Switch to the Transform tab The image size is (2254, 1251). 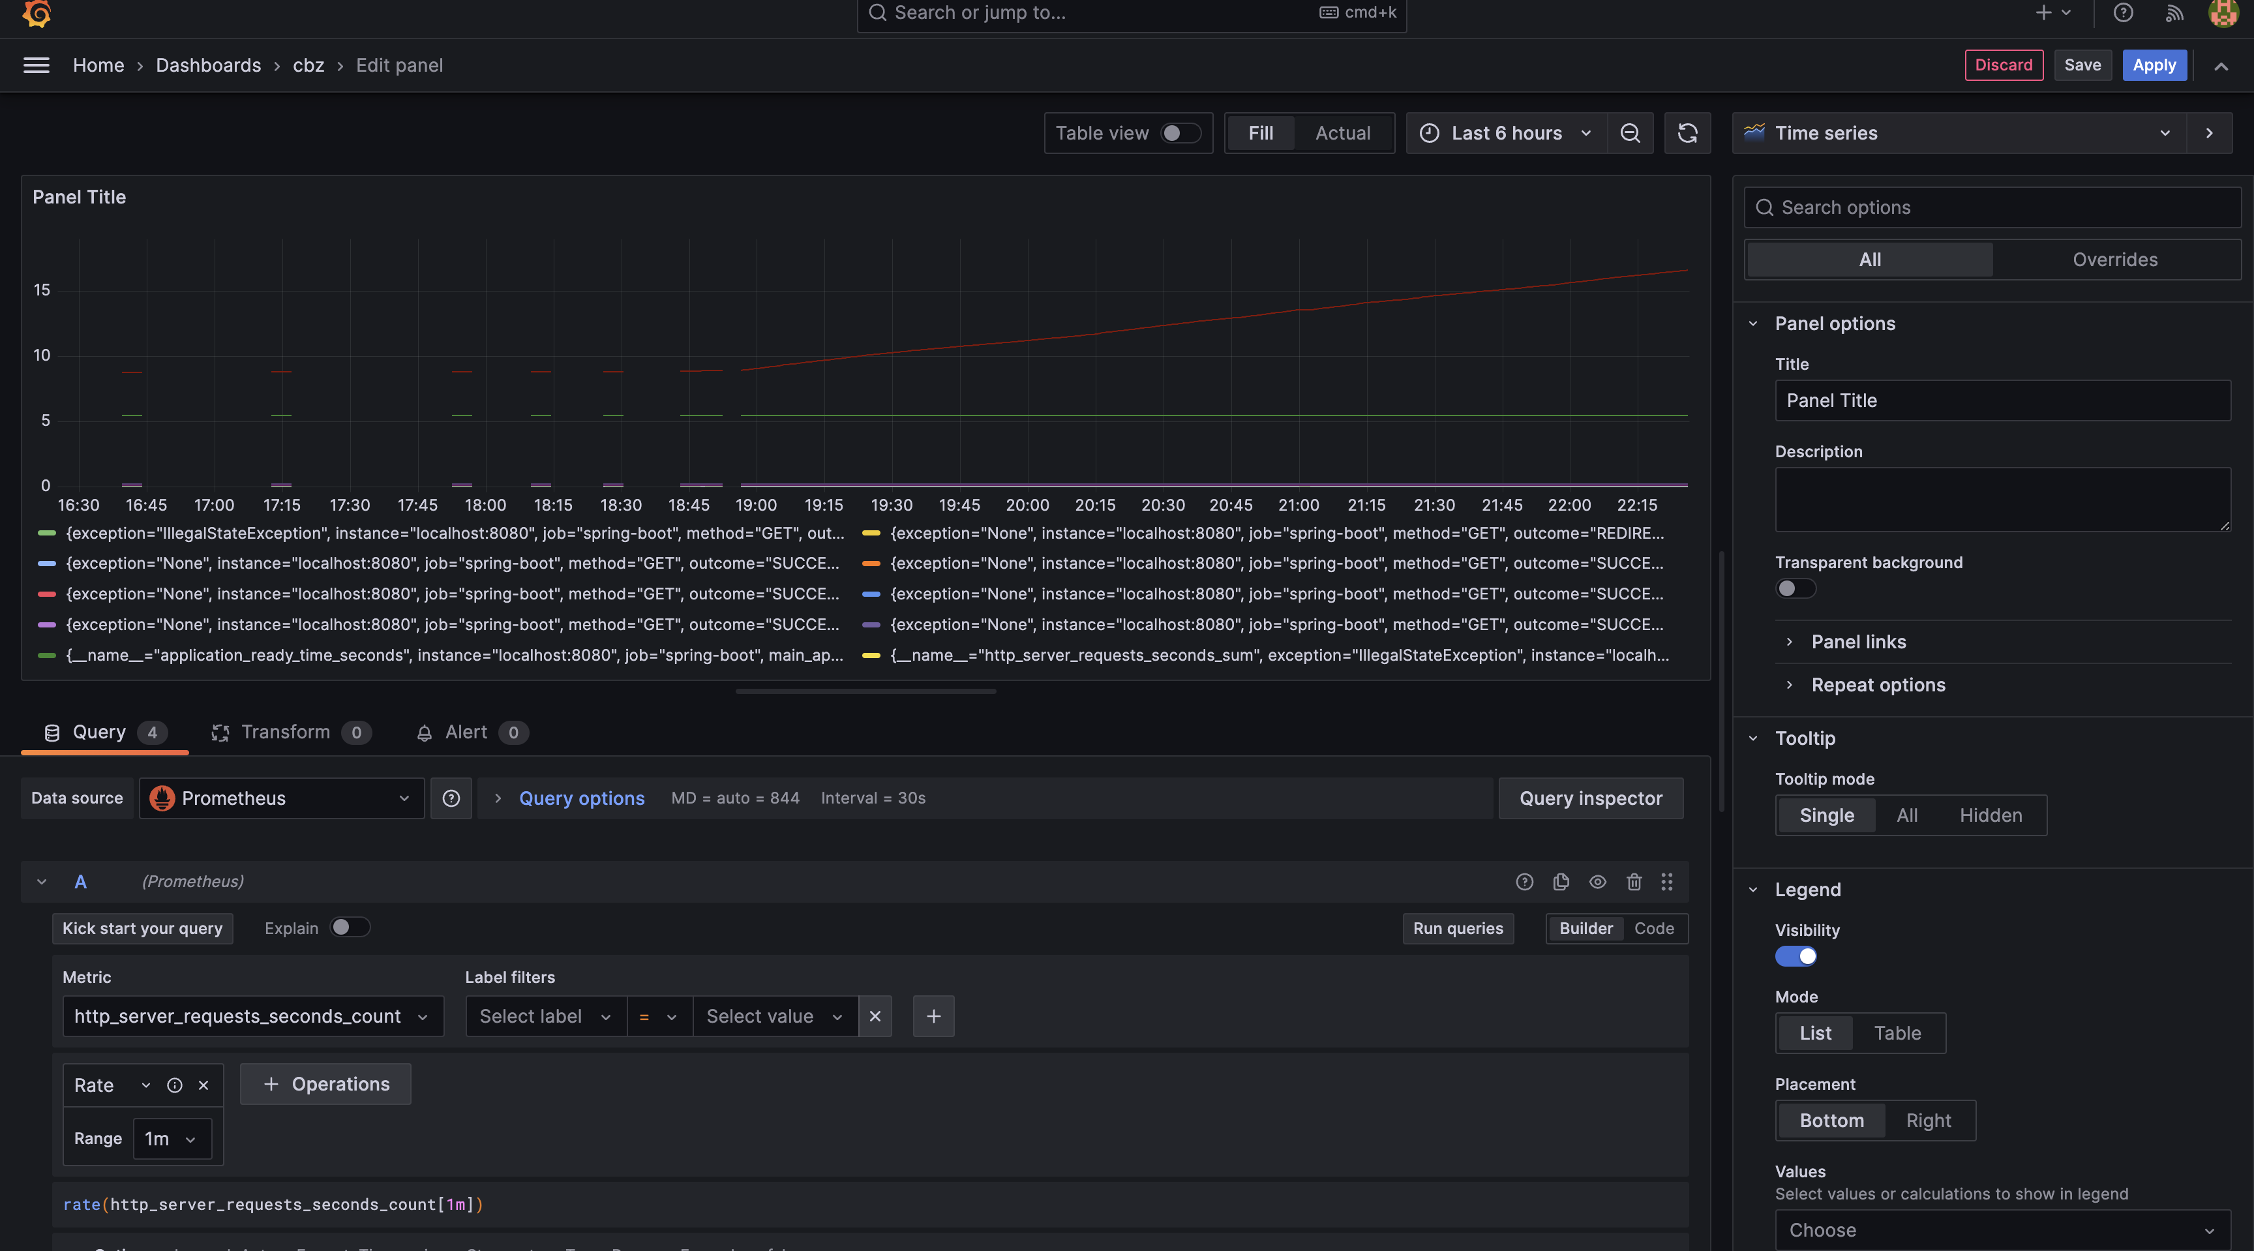(x=292, y=732)
